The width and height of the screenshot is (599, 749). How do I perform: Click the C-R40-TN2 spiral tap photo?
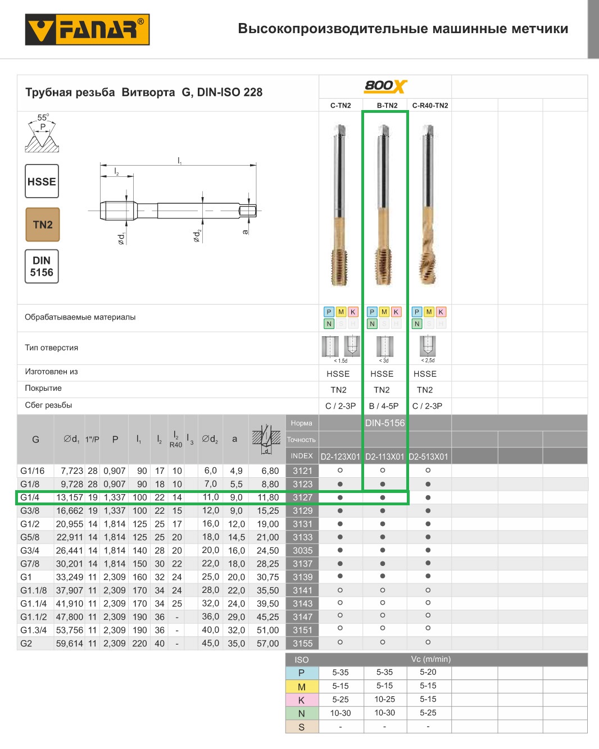tap(427, 205)
